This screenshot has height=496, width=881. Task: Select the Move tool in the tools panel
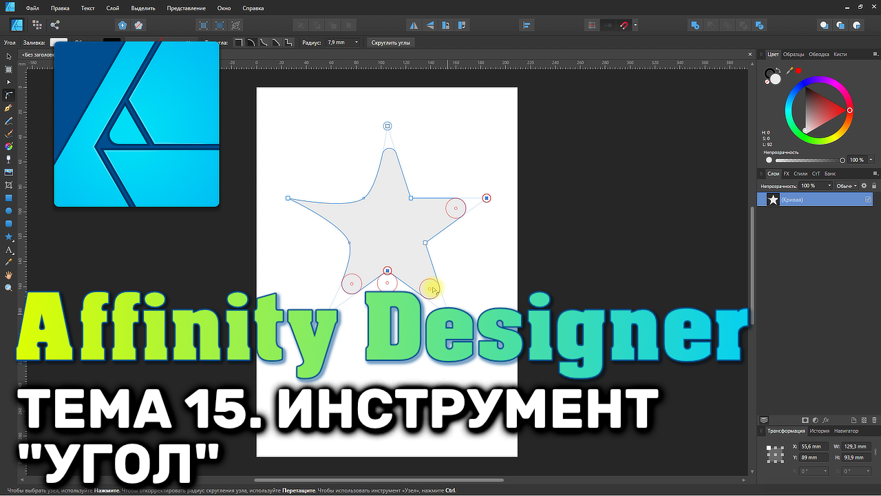click(x=9, y=56)
